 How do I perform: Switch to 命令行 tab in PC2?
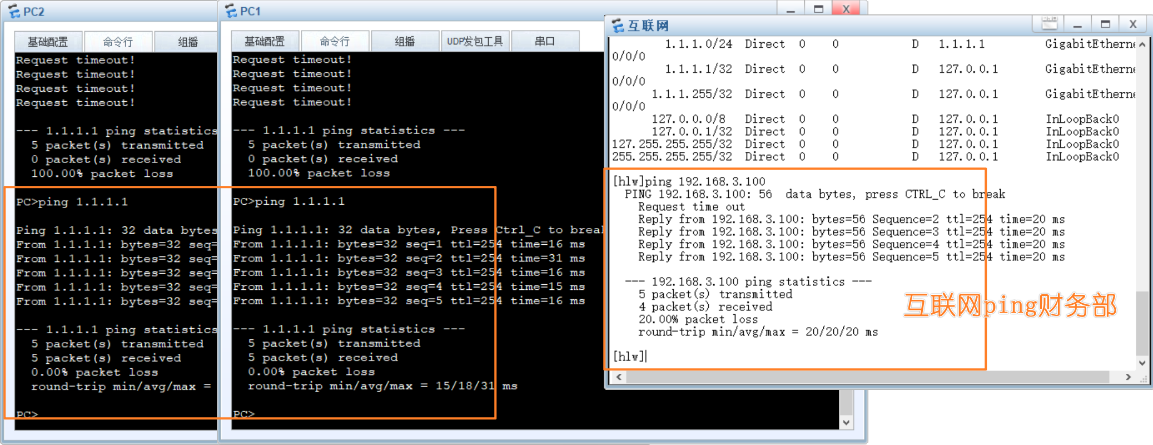point(118,42)
